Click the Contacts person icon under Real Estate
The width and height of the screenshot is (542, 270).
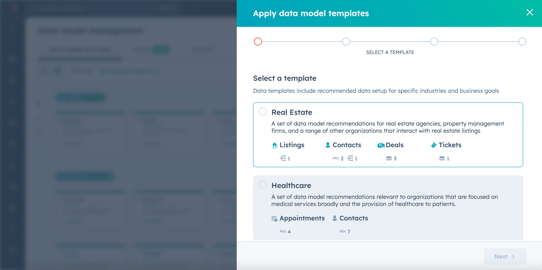[x=328, y=145]
